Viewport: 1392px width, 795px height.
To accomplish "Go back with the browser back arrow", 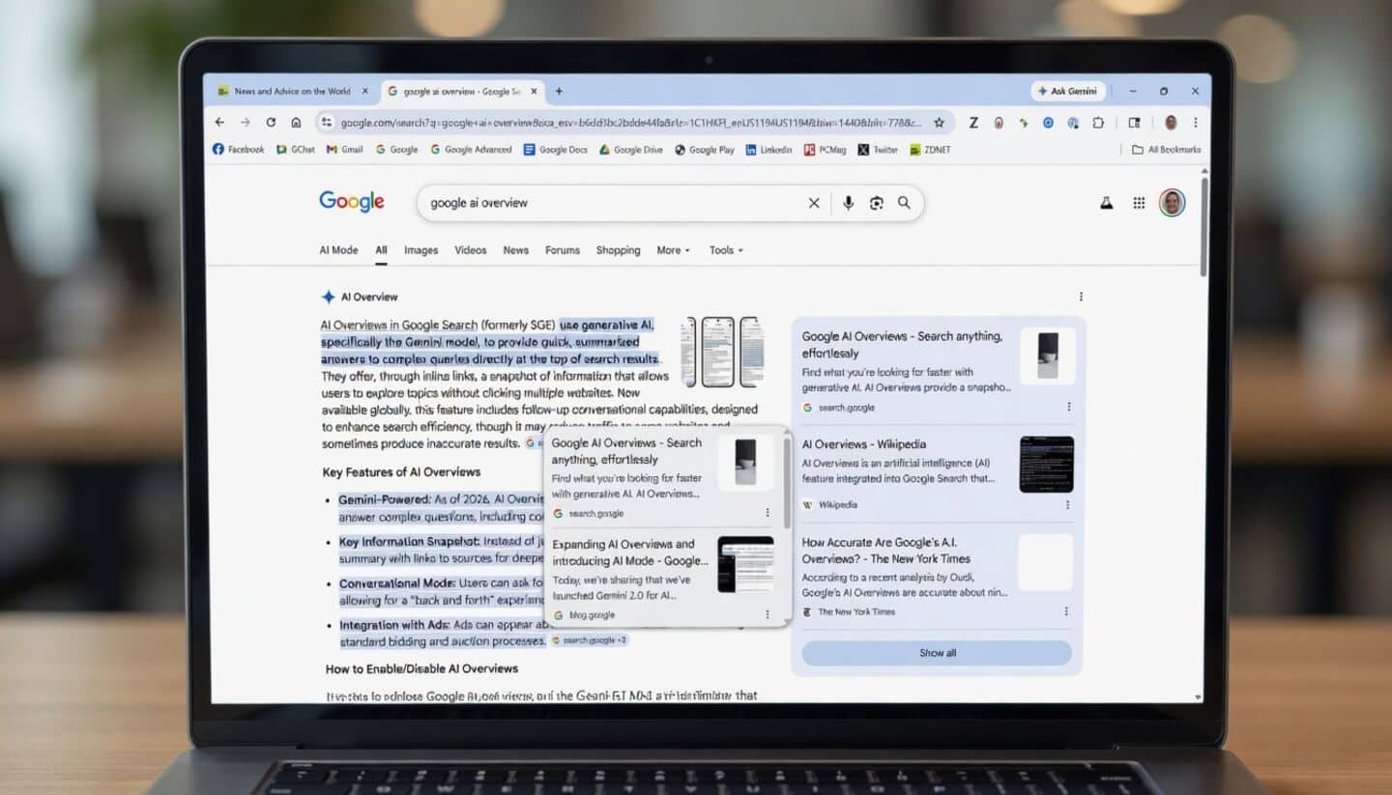I will (219, 123).
